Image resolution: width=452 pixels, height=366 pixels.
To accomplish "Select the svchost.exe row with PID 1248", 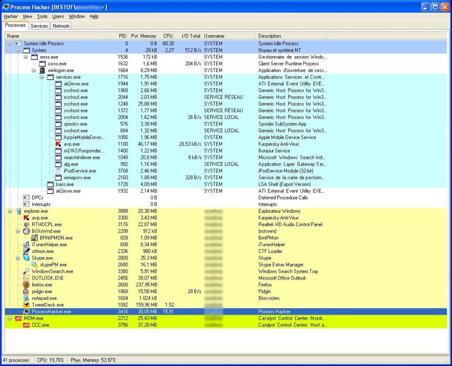I will click(x=226, y=104).
